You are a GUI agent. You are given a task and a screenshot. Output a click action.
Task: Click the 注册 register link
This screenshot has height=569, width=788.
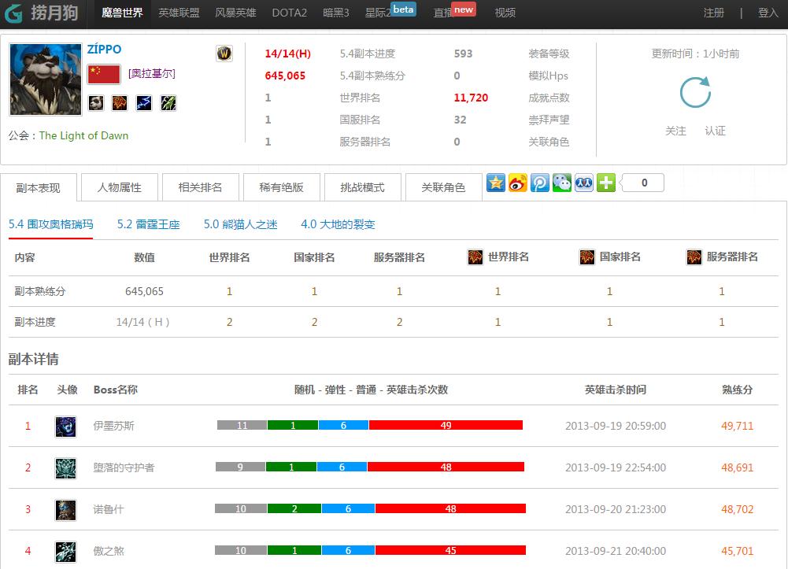point(714,13)
